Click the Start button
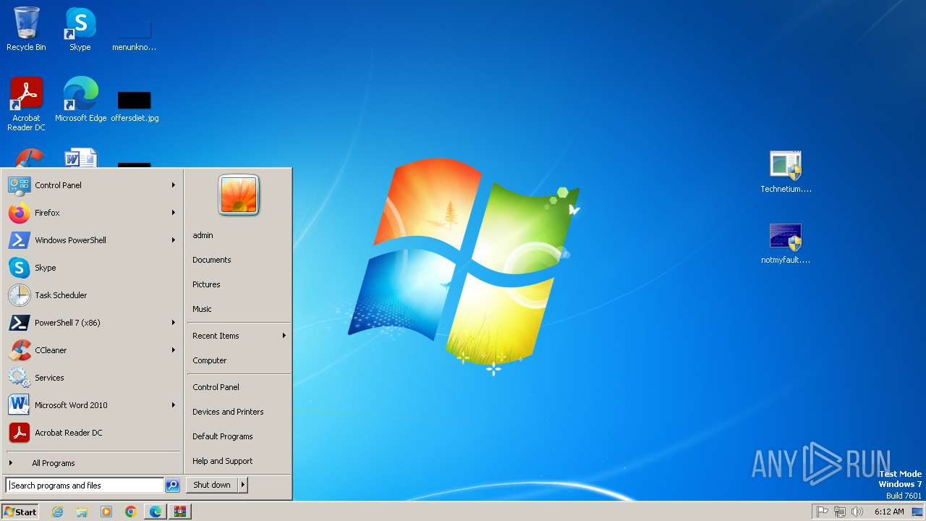The height and width of the screenshot is (521, 926). tap(20, 512)
